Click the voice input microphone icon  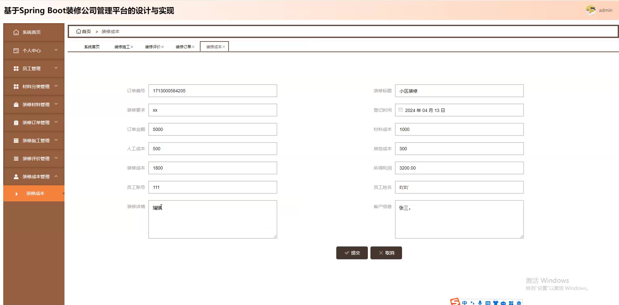480,303
